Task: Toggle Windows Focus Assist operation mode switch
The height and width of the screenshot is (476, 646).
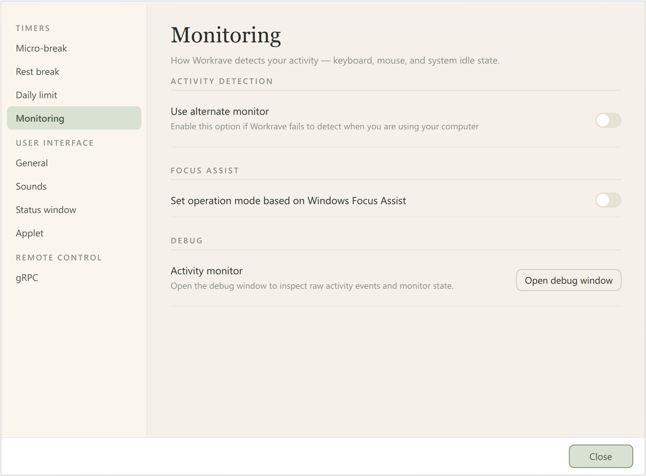Action: click(x=608, y=200)
